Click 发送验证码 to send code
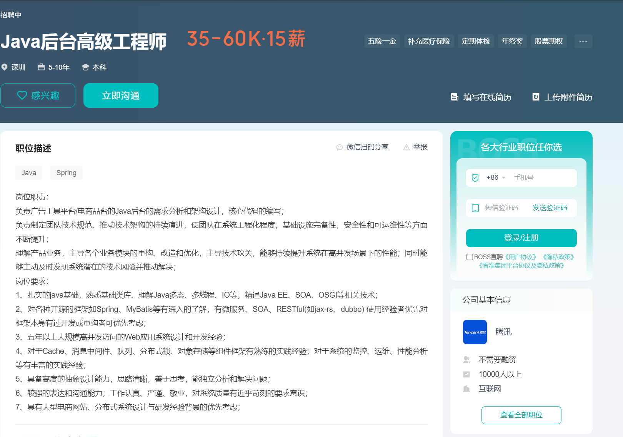This screenshot has width=623, height=437. click(550, 208)
